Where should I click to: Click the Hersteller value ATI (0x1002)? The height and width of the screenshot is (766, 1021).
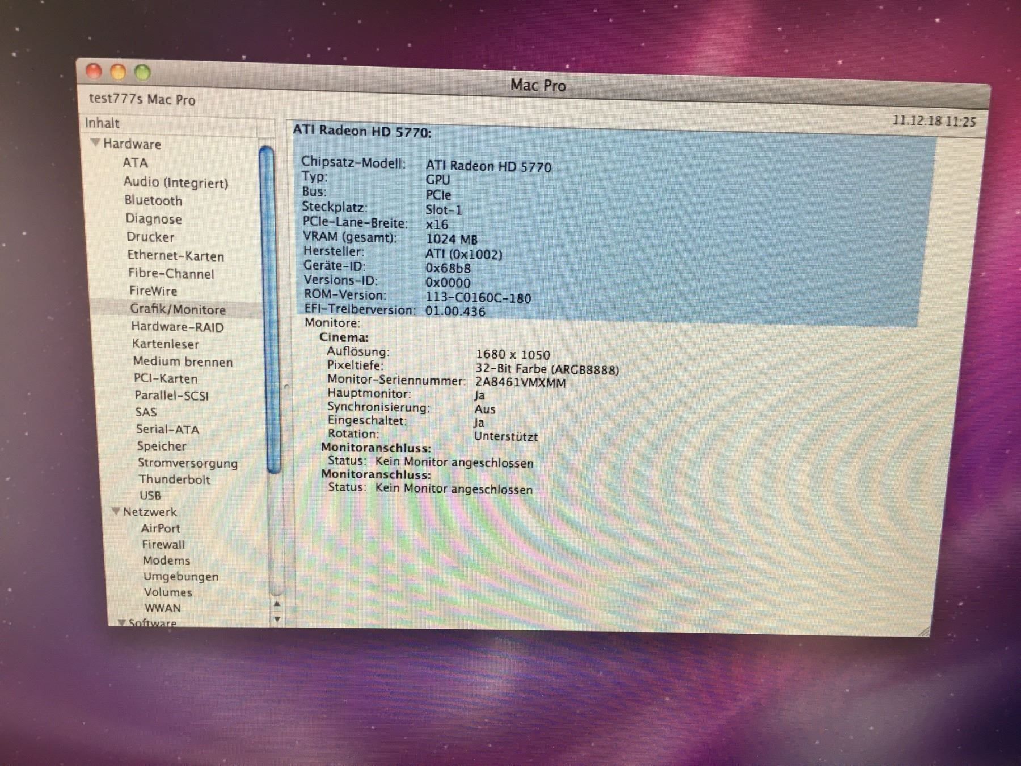(x=464, y=254)
